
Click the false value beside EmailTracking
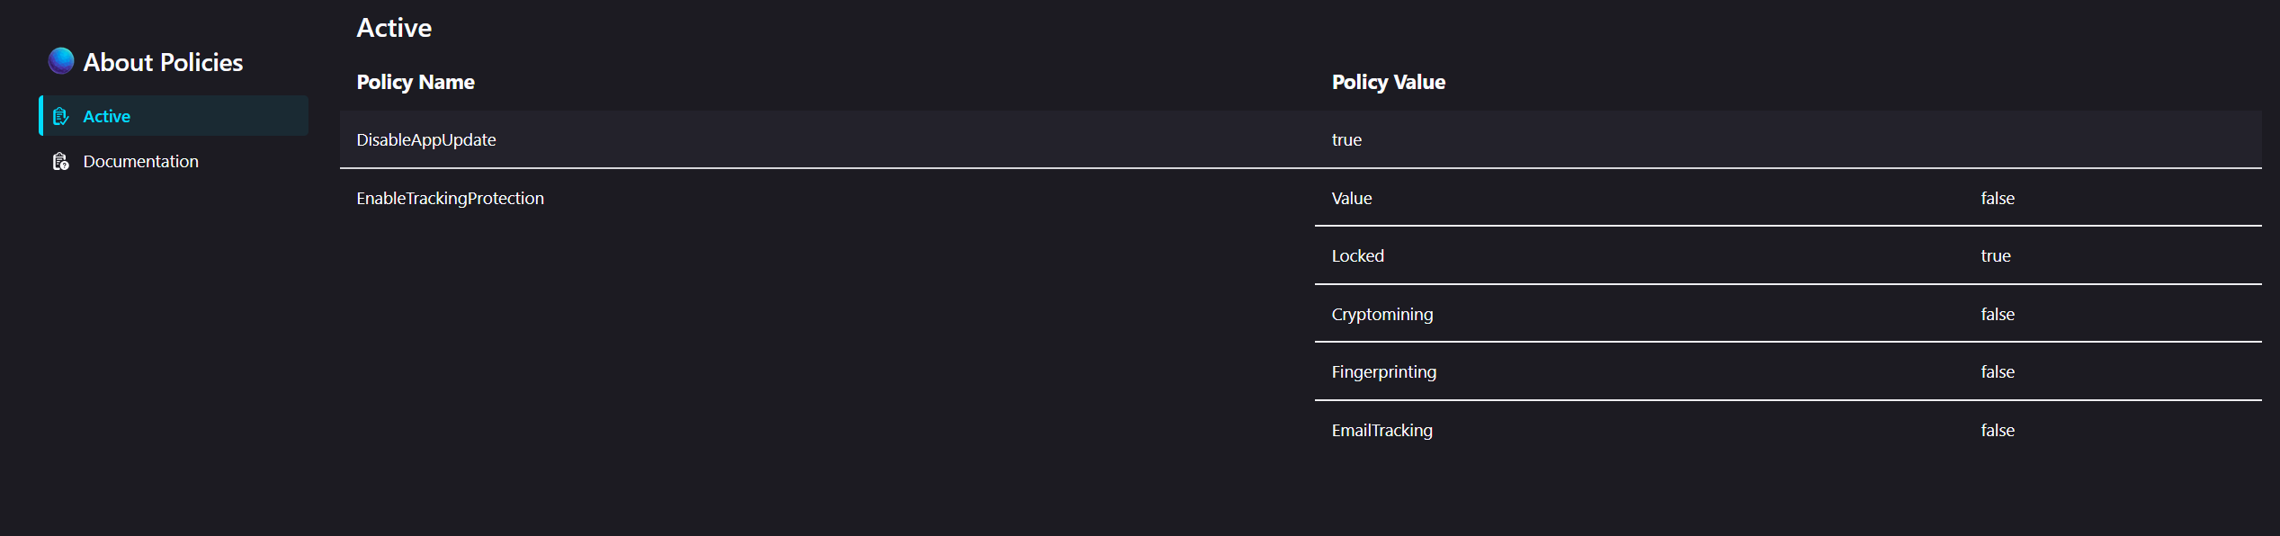tap(1998, 430)
